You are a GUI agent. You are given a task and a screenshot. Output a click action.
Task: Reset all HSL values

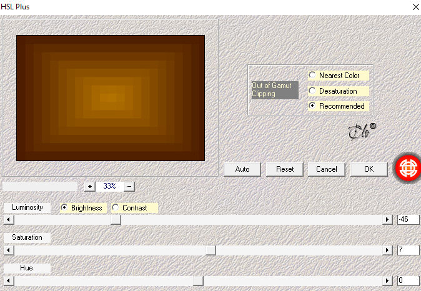pyautogui.click(x=285, y=169)
